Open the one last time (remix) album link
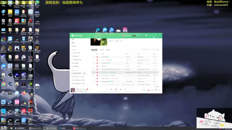 (143, 69)
